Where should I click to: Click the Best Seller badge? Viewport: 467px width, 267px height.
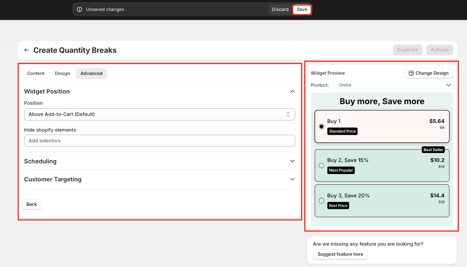tap(433, 150)
